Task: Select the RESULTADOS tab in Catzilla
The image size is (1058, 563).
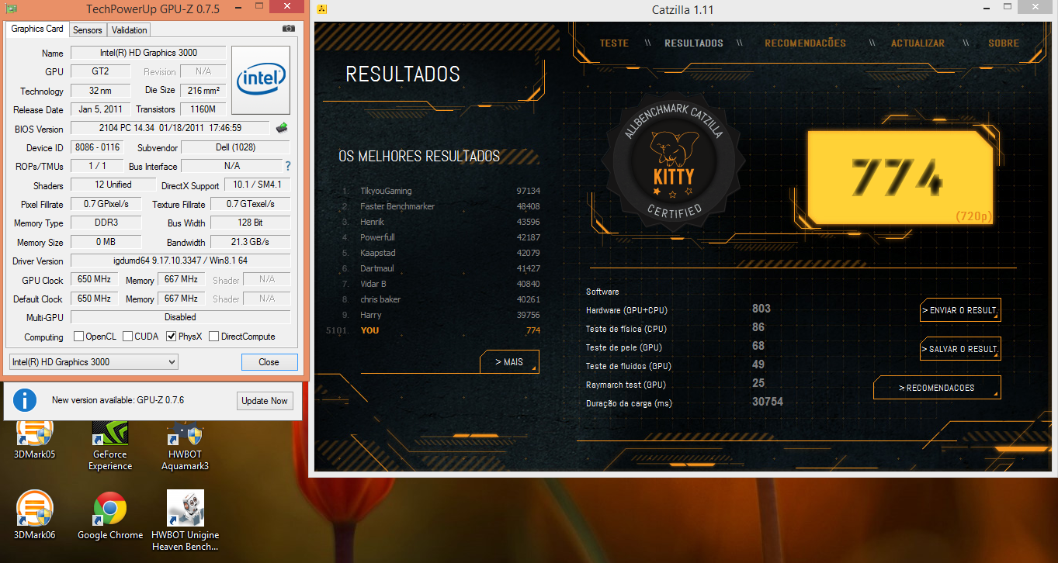Action: (694, 43)
